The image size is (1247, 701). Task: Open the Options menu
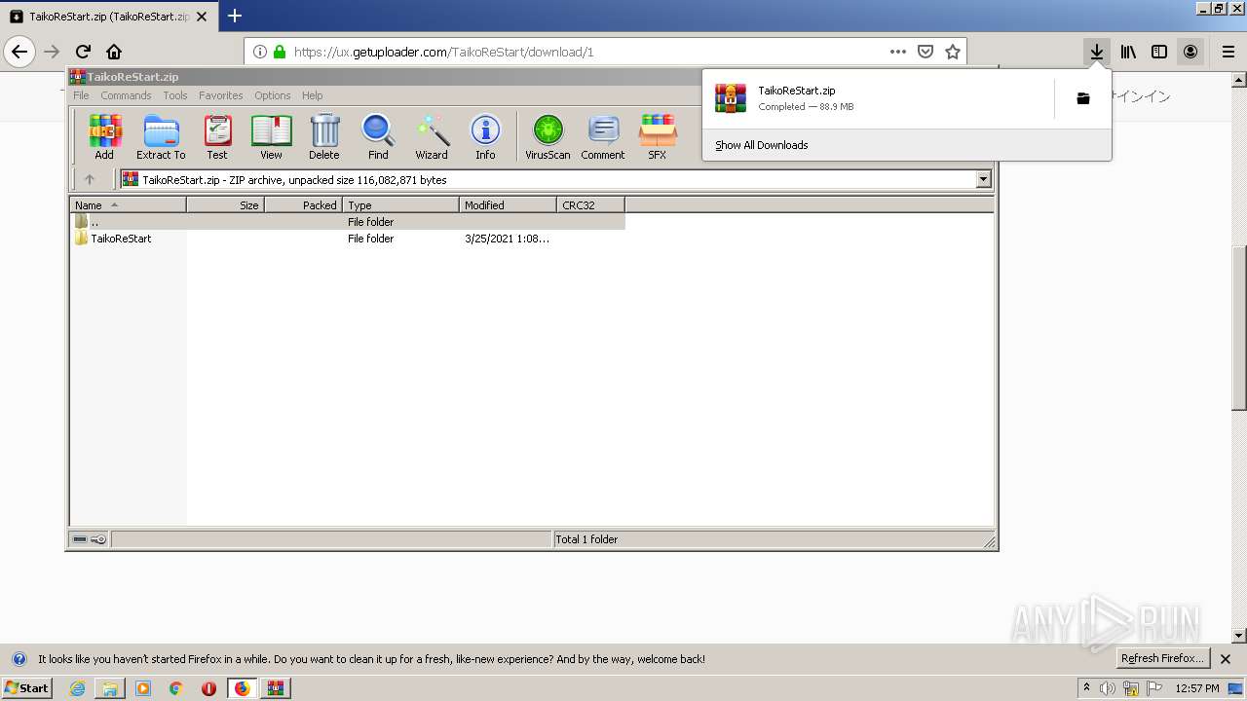click(273, 95)
